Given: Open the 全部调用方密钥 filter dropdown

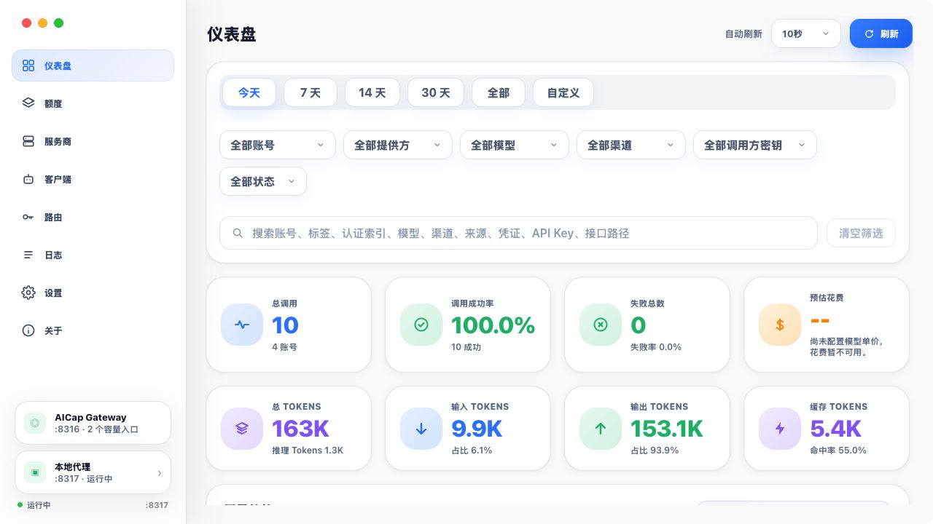Looking at the screenshot, I should pos(755,145).
